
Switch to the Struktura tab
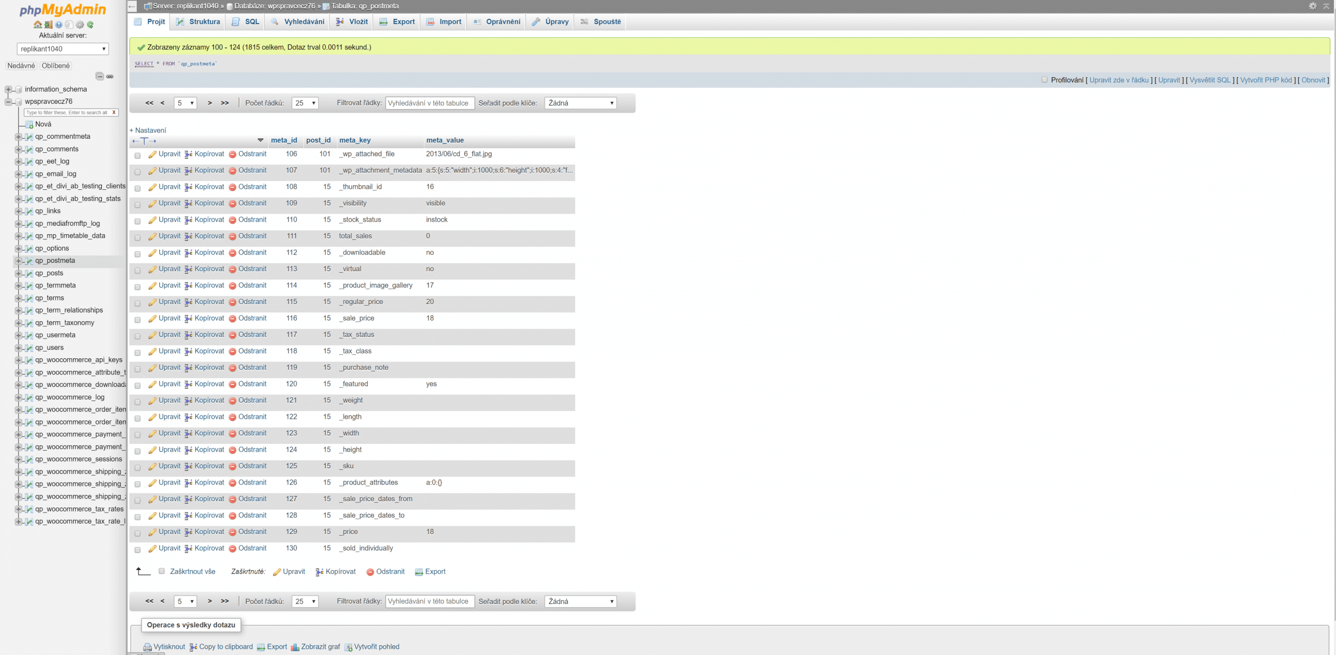click(198, 22)
